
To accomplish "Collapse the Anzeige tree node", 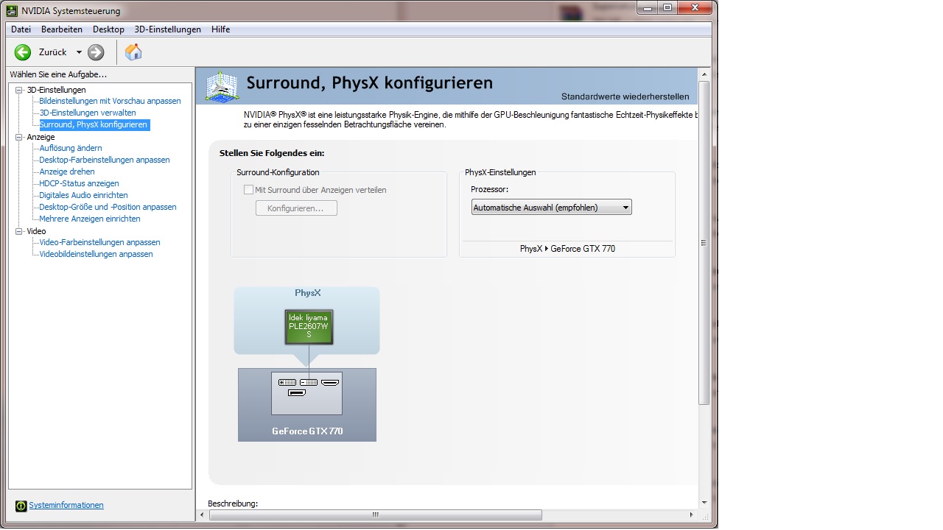I will pyautogui.click(x=19, y=137).
